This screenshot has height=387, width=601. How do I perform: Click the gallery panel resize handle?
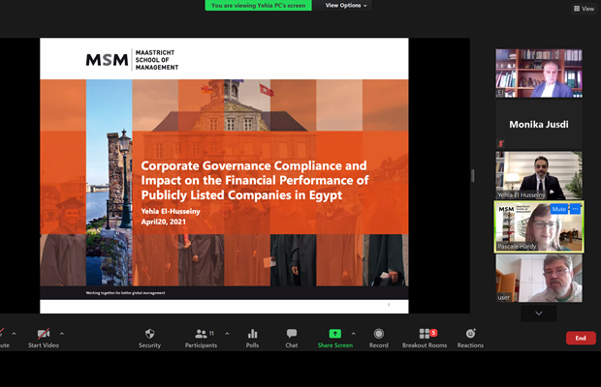click(x=473, y=175)
